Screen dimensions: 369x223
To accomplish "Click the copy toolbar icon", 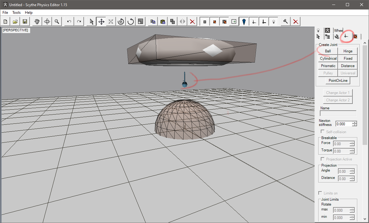I will [153, 21].
